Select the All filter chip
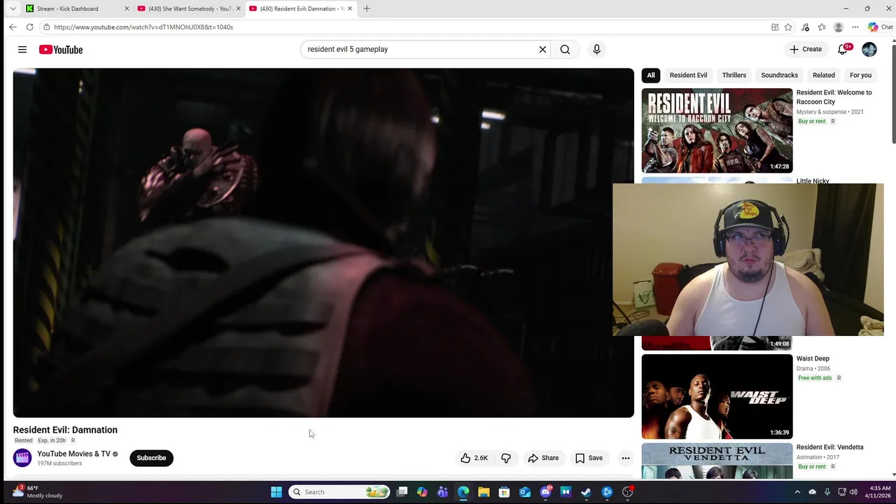The height and width of the screenshot is (504, 896). point(651,75)
